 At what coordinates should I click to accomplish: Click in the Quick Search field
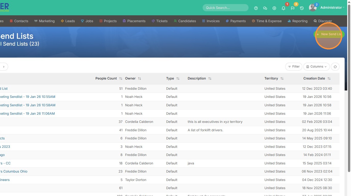(226, 8)
